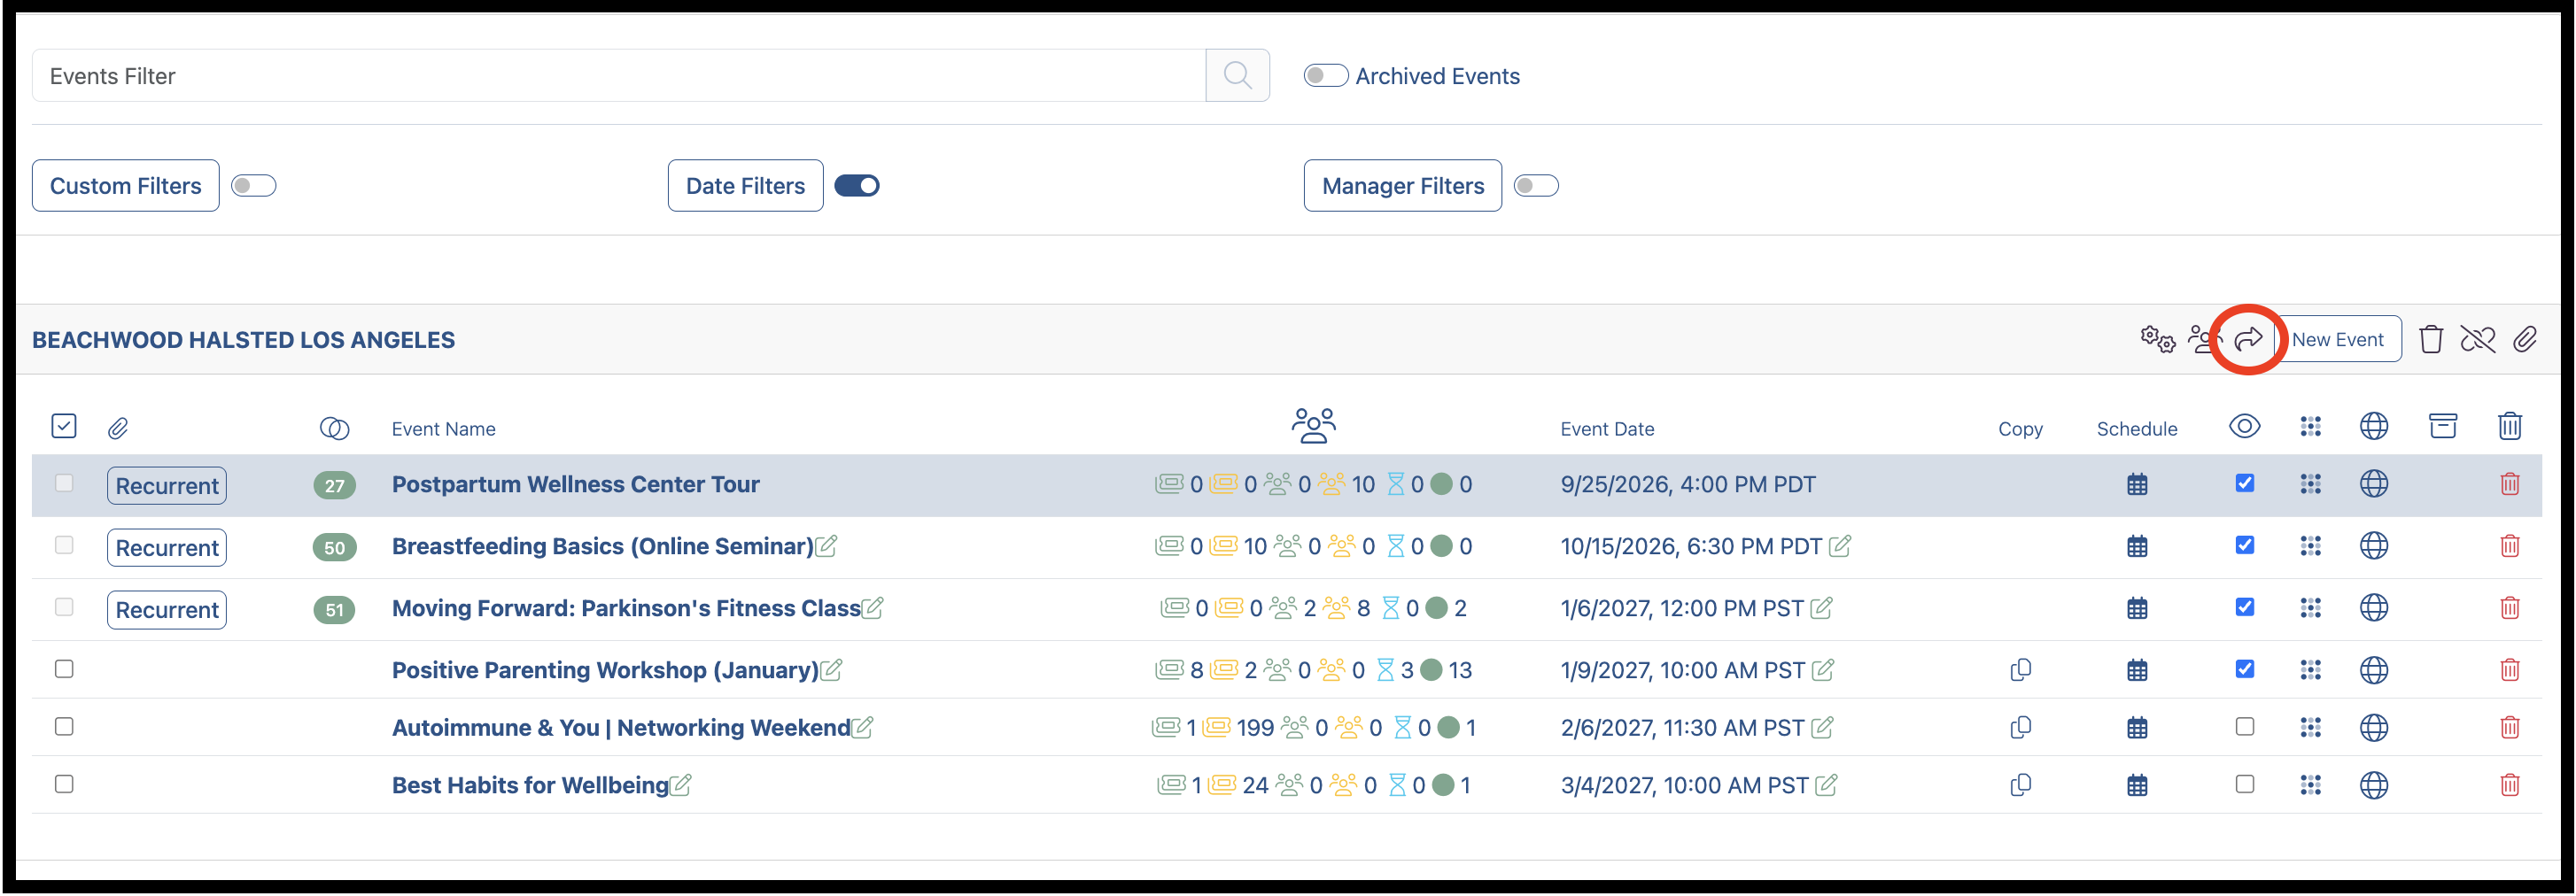Click Recurrent tag on Breastfeeding Basics row

167,547
